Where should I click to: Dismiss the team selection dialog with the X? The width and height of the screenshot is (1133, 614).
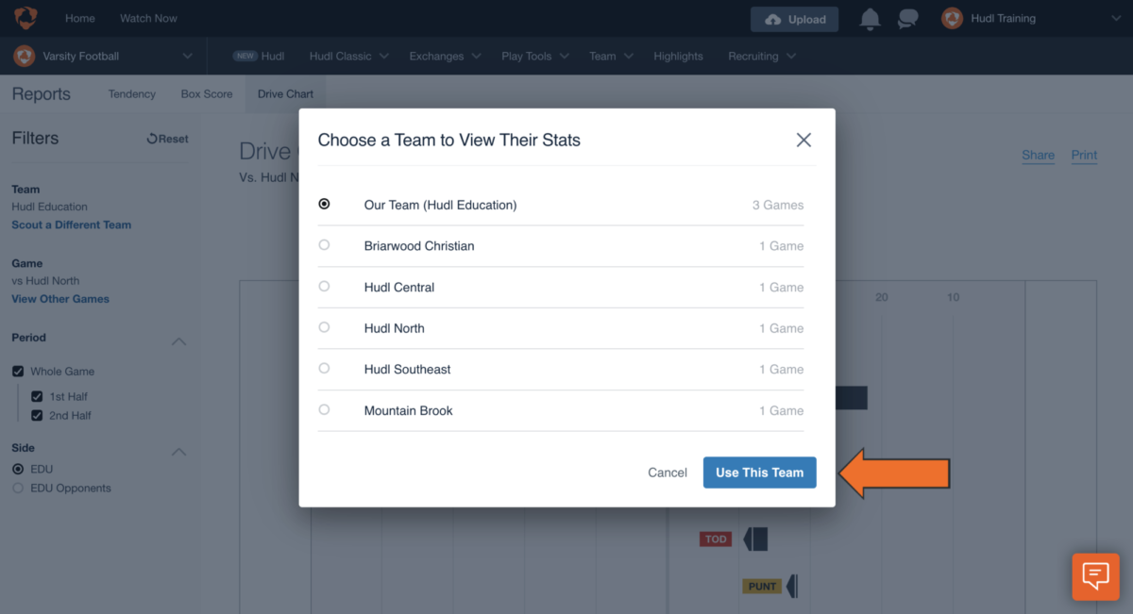pos(803,140)
